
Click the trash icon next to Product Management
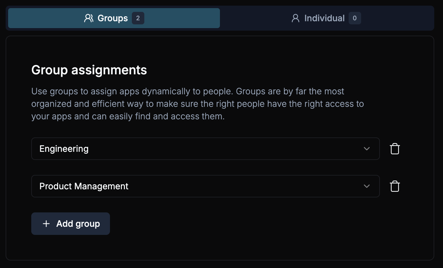[395, 186]
